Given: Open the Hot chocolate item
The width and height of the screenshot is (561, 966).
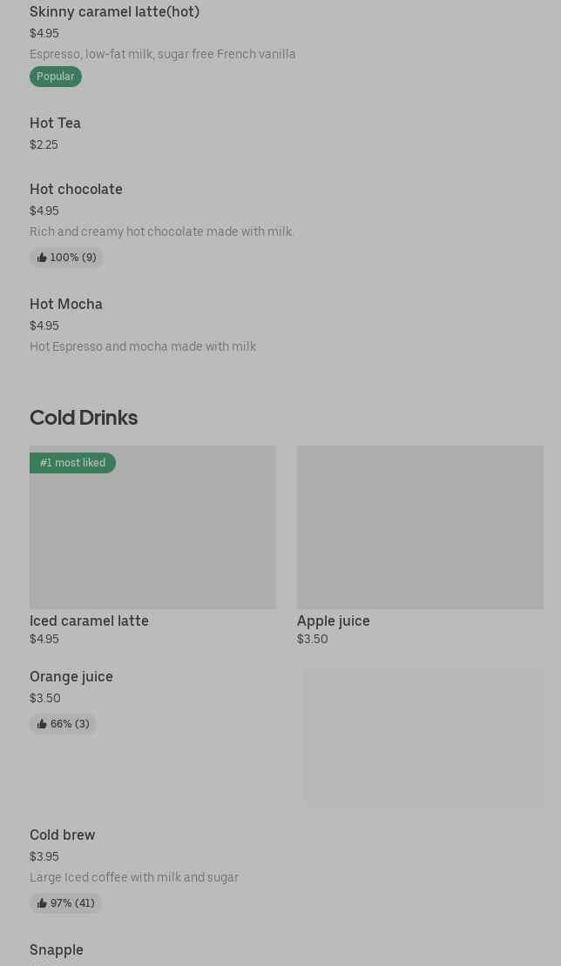Looking at the screenshot, I should click(x=76, y=190).
